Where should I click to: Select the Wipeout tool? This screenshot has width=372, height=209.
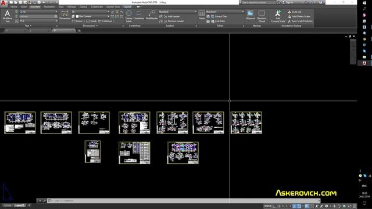(x=251, y=15)
